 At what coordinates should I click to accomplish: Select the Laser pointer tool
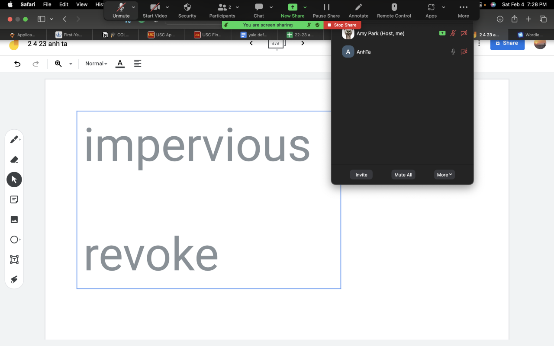pos(14,279)
